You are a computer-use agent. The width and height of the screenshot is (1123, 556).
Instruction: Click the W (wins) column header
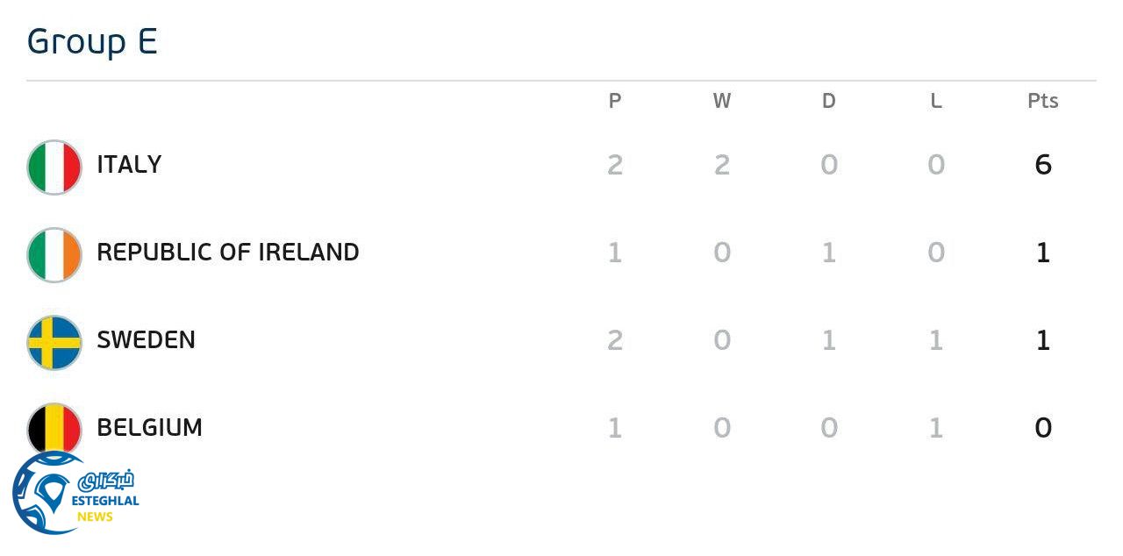point(722,101)
